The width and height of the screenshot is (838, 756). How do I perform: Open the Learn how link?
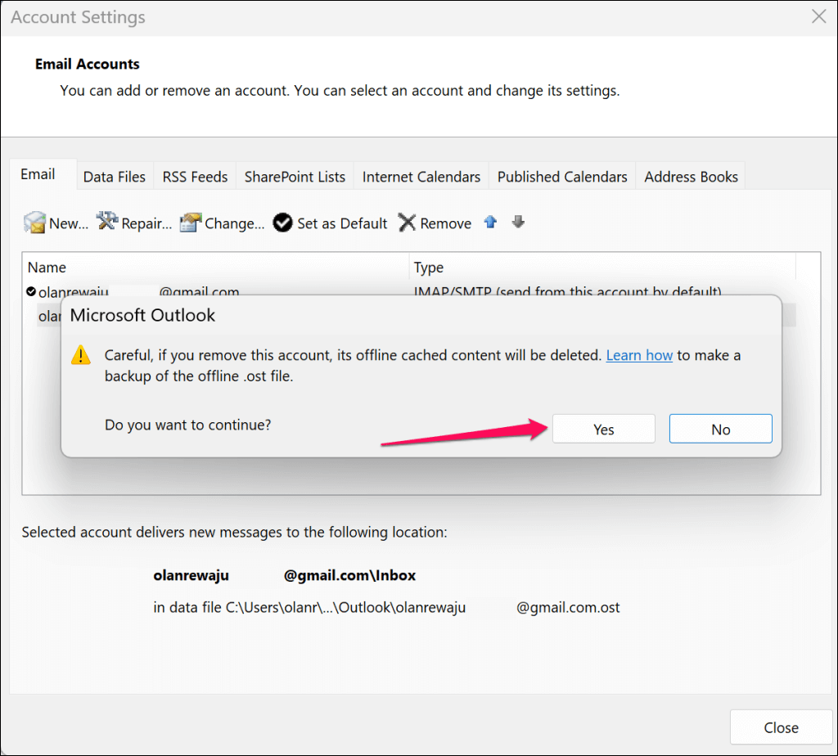[x=639, y=355]
